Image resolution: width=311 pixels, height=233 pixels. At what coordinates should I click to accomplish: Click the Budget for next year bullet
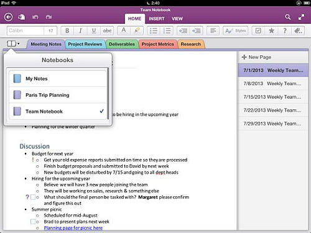pos(52,153)
